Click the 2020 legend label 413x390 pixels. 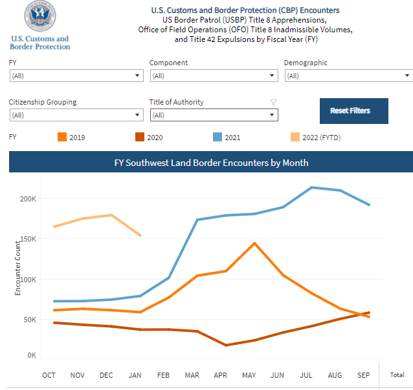(x=155, y=138)
